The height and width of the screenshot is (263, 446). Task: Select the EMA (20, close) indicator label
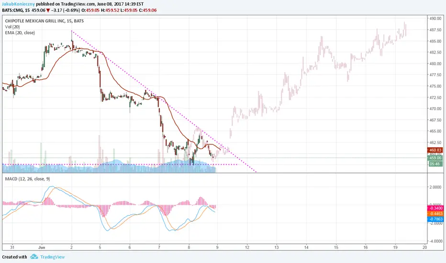pos(20,33)
